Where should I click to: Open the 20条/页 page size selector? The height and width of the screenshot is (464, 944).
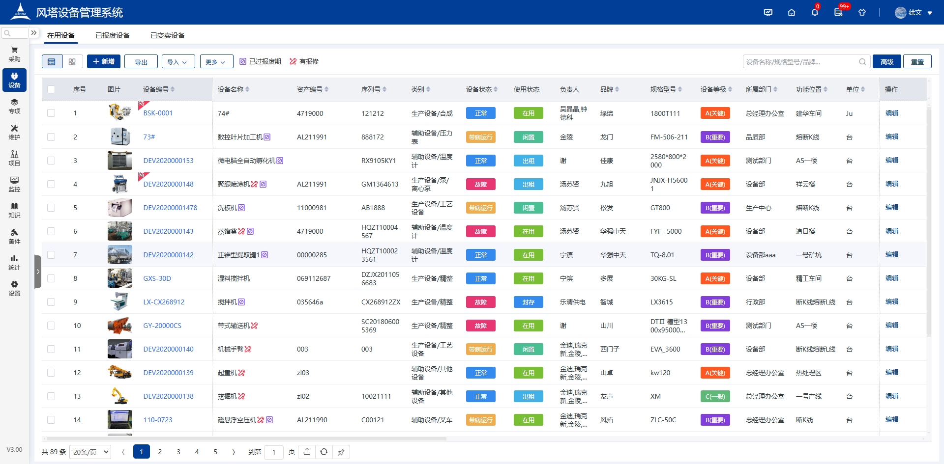pos(90,452)
